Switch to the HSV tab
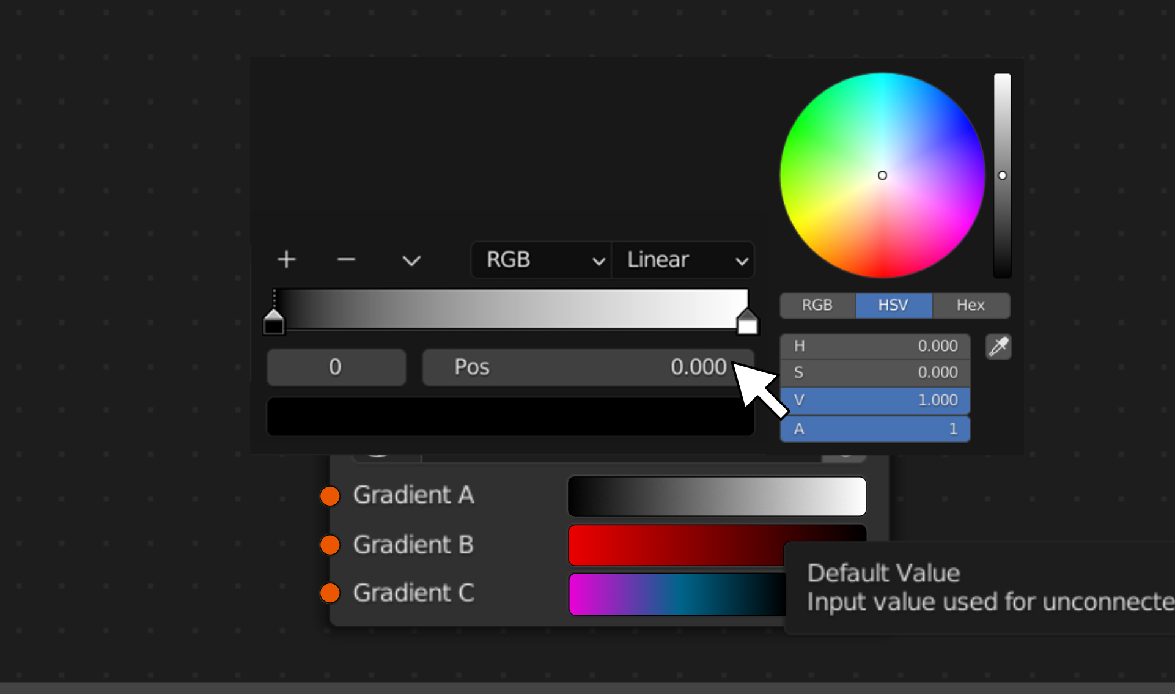Image resolution: width=1175 pixels, height=694 pixels. (x=893, y=305)
